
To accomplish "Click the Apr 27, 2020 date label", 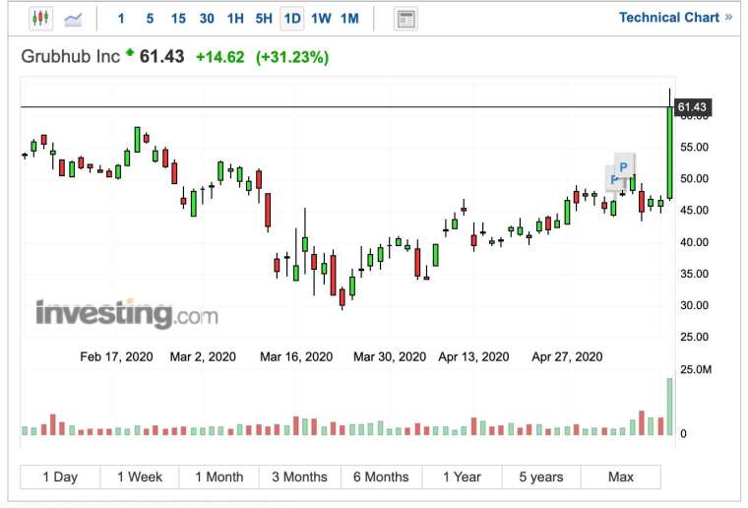I will [x=567, y=356].
